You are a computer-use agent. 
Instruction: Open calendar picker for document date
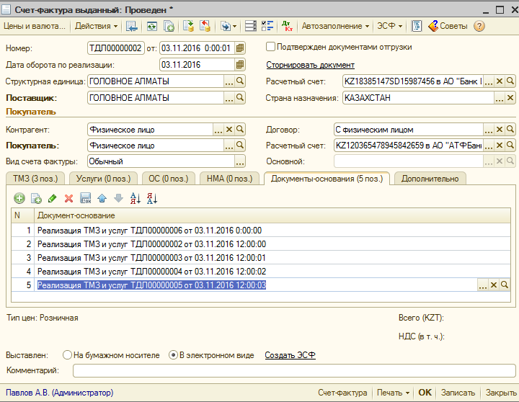(240, 48)
